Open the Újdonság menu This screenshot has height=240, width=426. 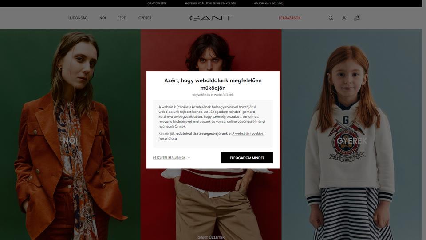coord(78,18)
